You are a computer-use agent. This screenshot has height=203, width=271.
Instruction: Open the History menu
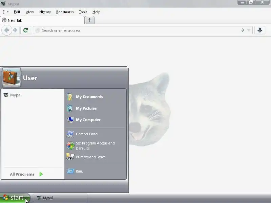45,12
